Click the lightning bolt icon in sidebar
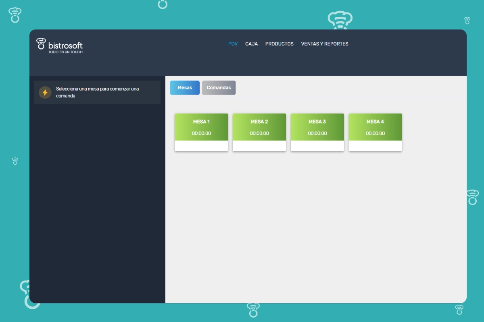Image resolution: width=484 pixels, height=322 pixels. pos(45,92)
